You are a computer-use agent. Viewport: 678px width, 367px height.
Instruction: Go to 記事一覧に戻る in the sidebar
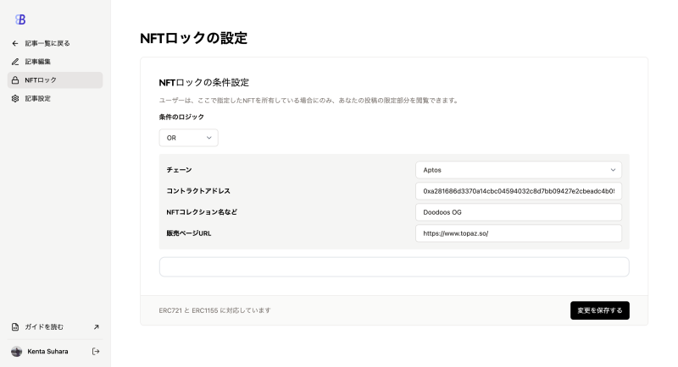(47, 43)
